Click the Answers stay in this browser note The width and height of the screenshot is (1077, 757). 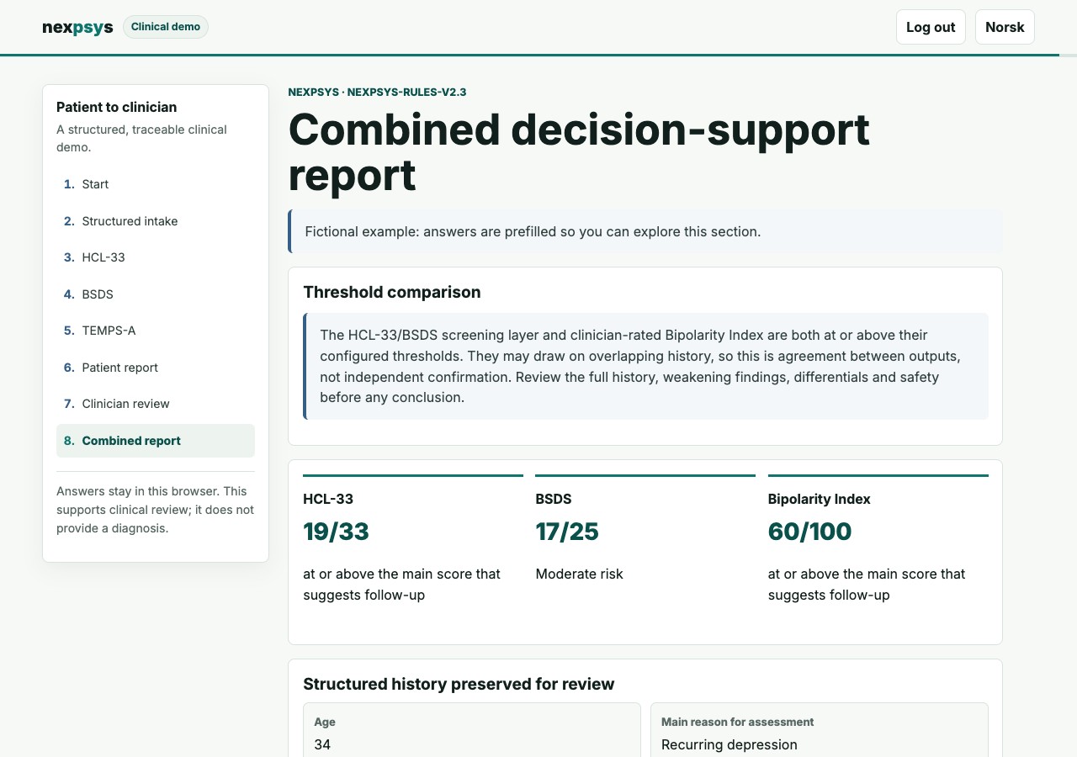[x=156, y=510]
